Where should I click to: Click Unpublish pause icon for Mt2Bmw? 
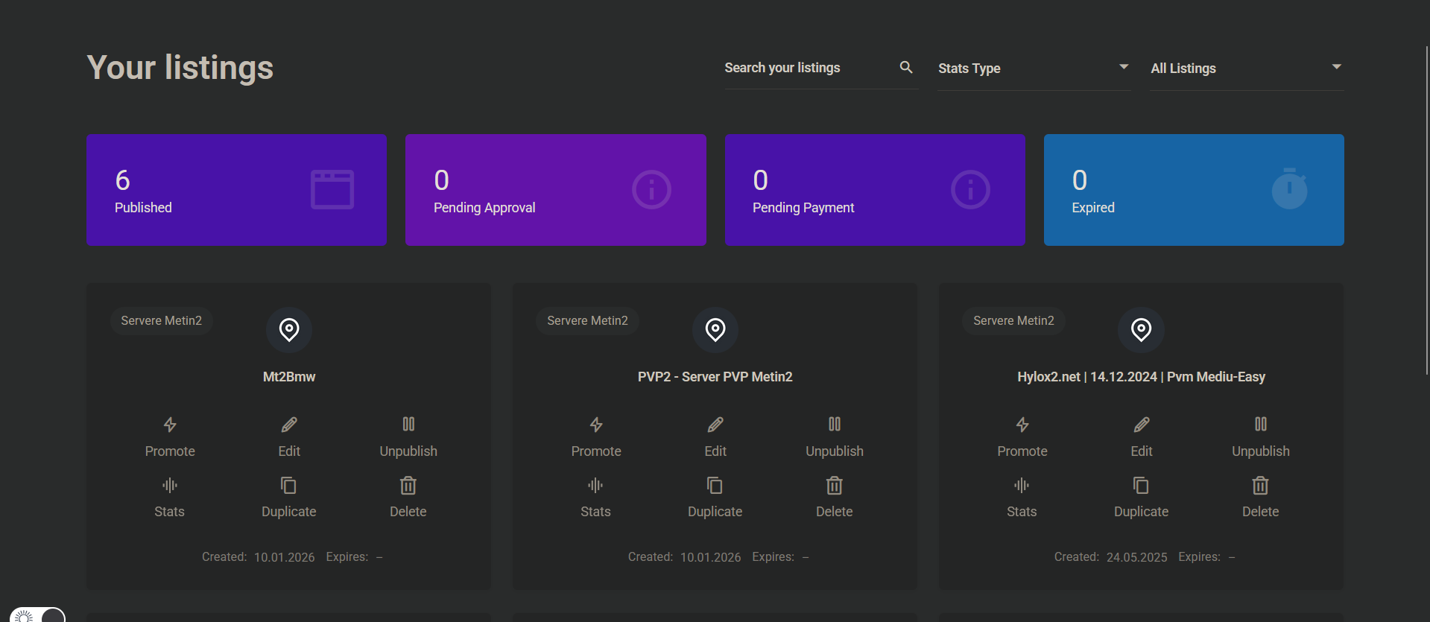(x=408, y=425)
